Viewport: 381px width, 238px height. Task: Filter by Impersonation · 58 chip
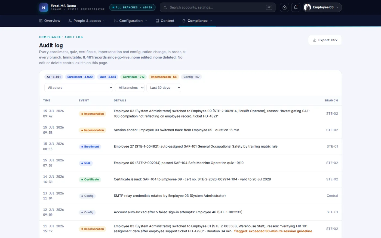click(164, 77)
